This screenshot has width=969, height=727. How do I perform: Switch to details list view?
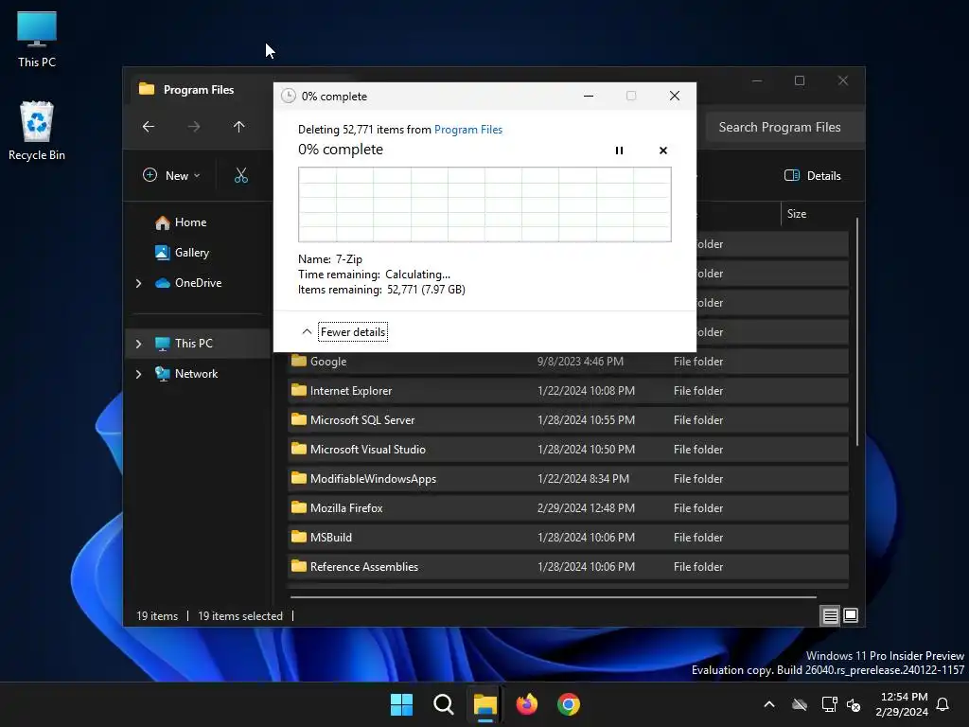click(830, 615)
